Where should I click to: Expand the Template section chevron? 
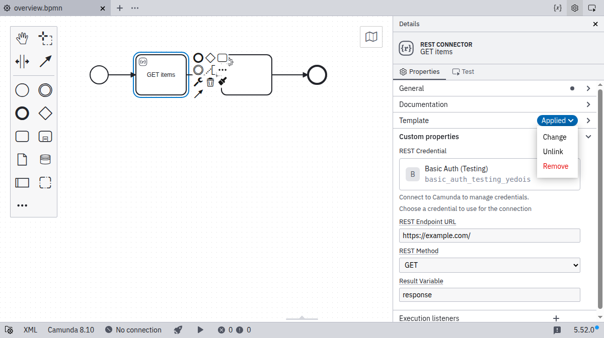click(x=588, y=121)
